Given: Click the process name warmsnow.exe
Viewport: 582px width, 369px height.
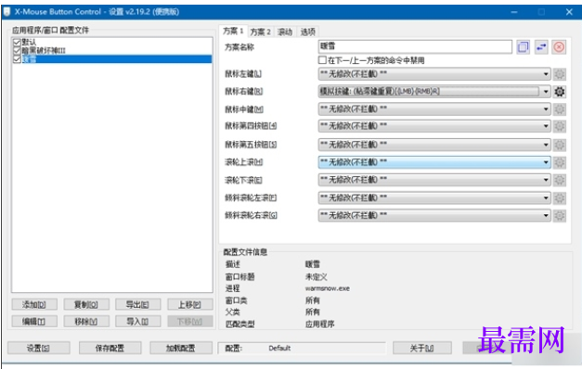Looking at the screenshot, I should point(328,288).
